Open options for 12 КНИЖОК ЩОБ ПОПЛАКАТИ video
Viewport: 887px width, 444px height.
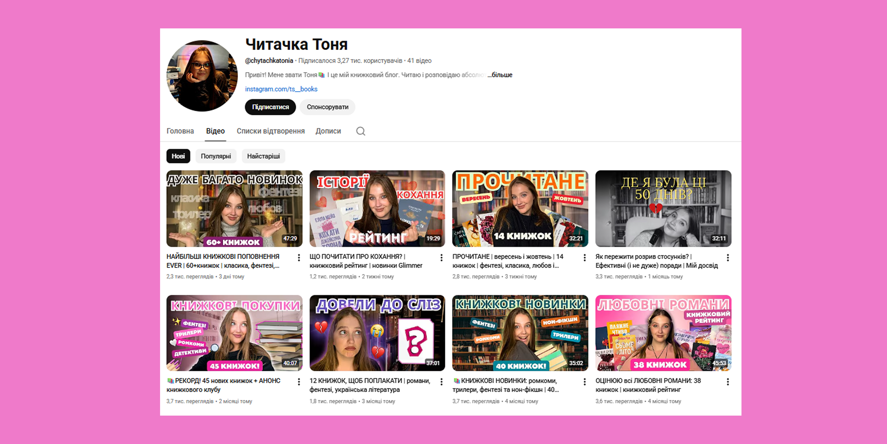click(x=441, y=382)
